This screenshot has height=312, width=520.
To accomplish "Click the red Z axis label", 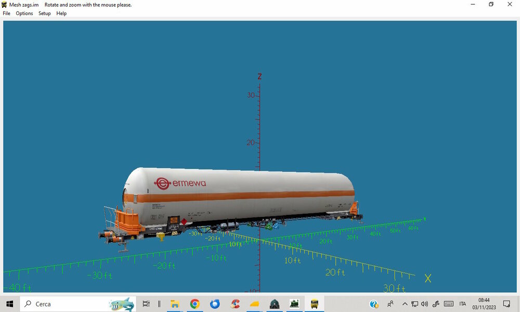I will [x=259, y=76].
